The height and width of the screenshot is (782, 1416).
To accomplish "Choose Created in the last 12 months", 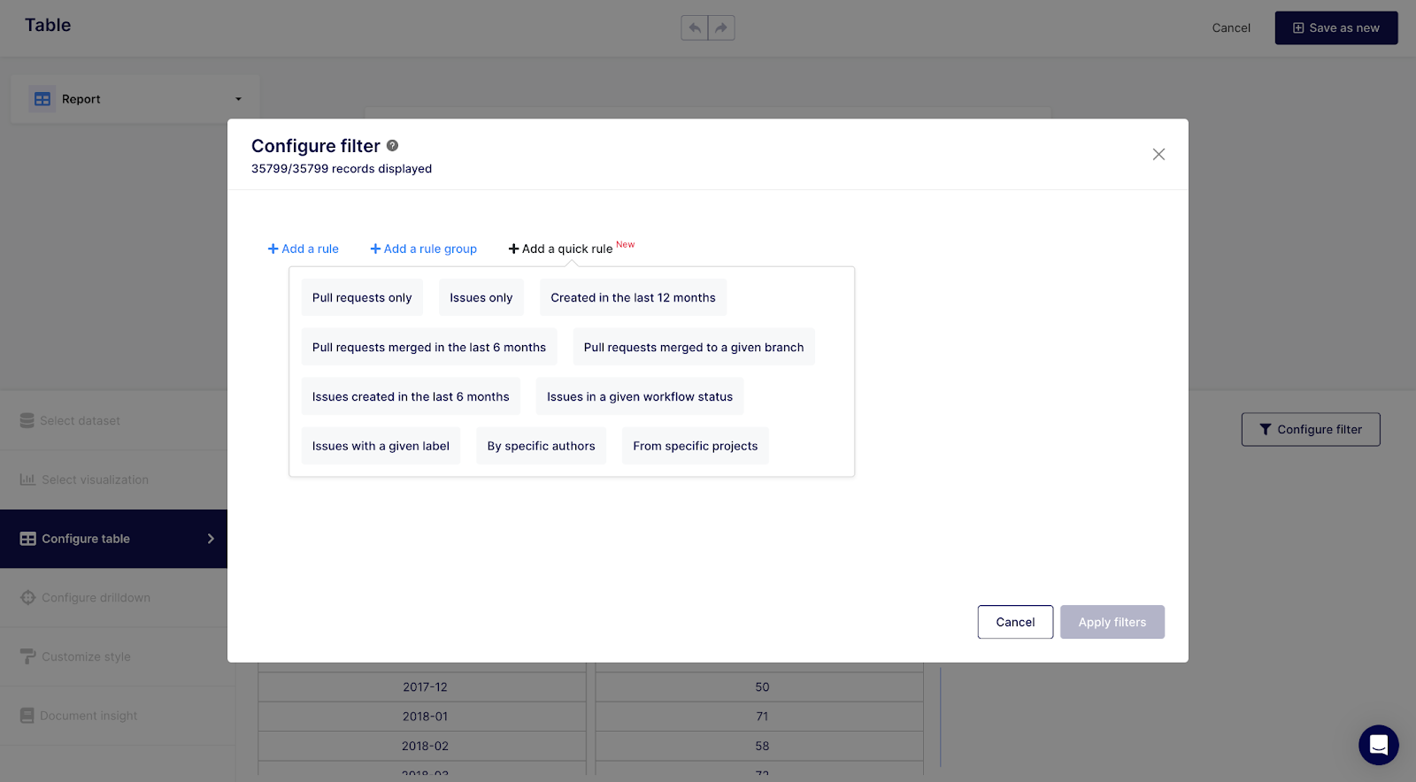I will (x=633, y=298).
